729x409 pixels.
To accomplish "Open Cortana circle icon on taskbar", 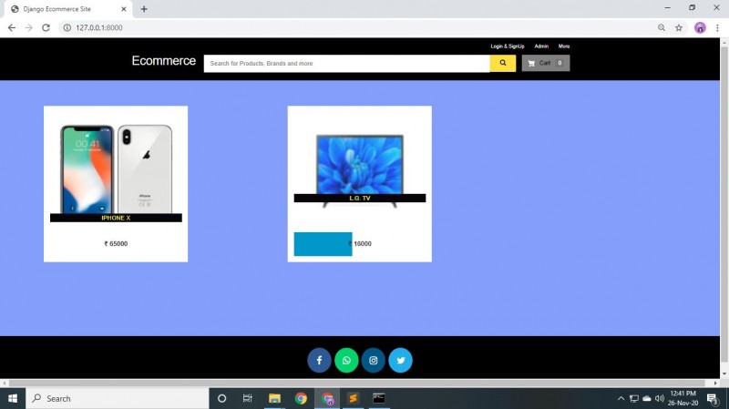I will coord(221,398).
